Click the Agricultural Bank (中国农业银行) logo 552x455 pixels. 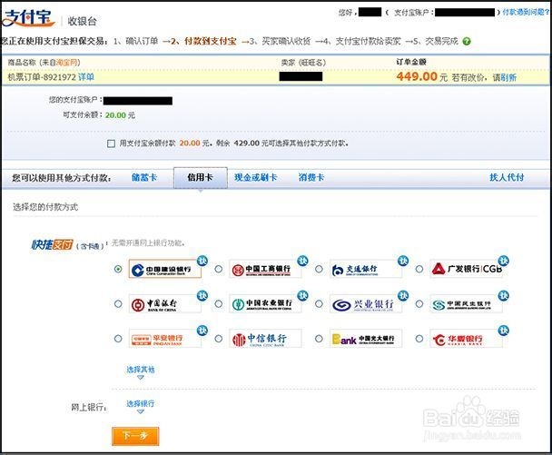(265, 304)
